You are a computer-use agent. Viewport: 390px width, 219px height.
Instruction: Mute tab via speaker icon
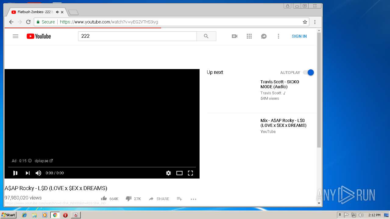point(57,12)
